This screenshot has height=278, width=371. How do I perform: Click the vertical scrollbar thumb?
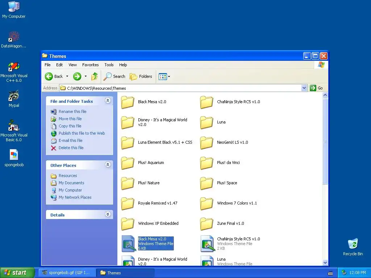point(325,142)
